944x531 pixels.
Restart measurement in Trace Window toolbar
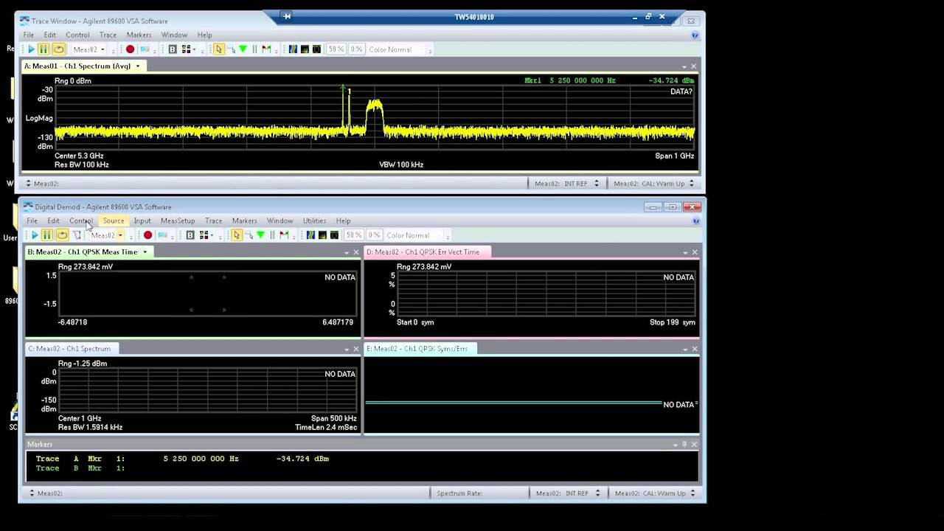click(x=58, y=49)
